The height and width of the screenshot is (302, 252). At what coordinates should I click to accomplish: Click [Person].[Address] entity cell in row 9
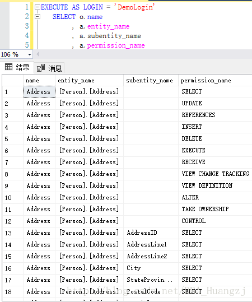coord(90,185)
